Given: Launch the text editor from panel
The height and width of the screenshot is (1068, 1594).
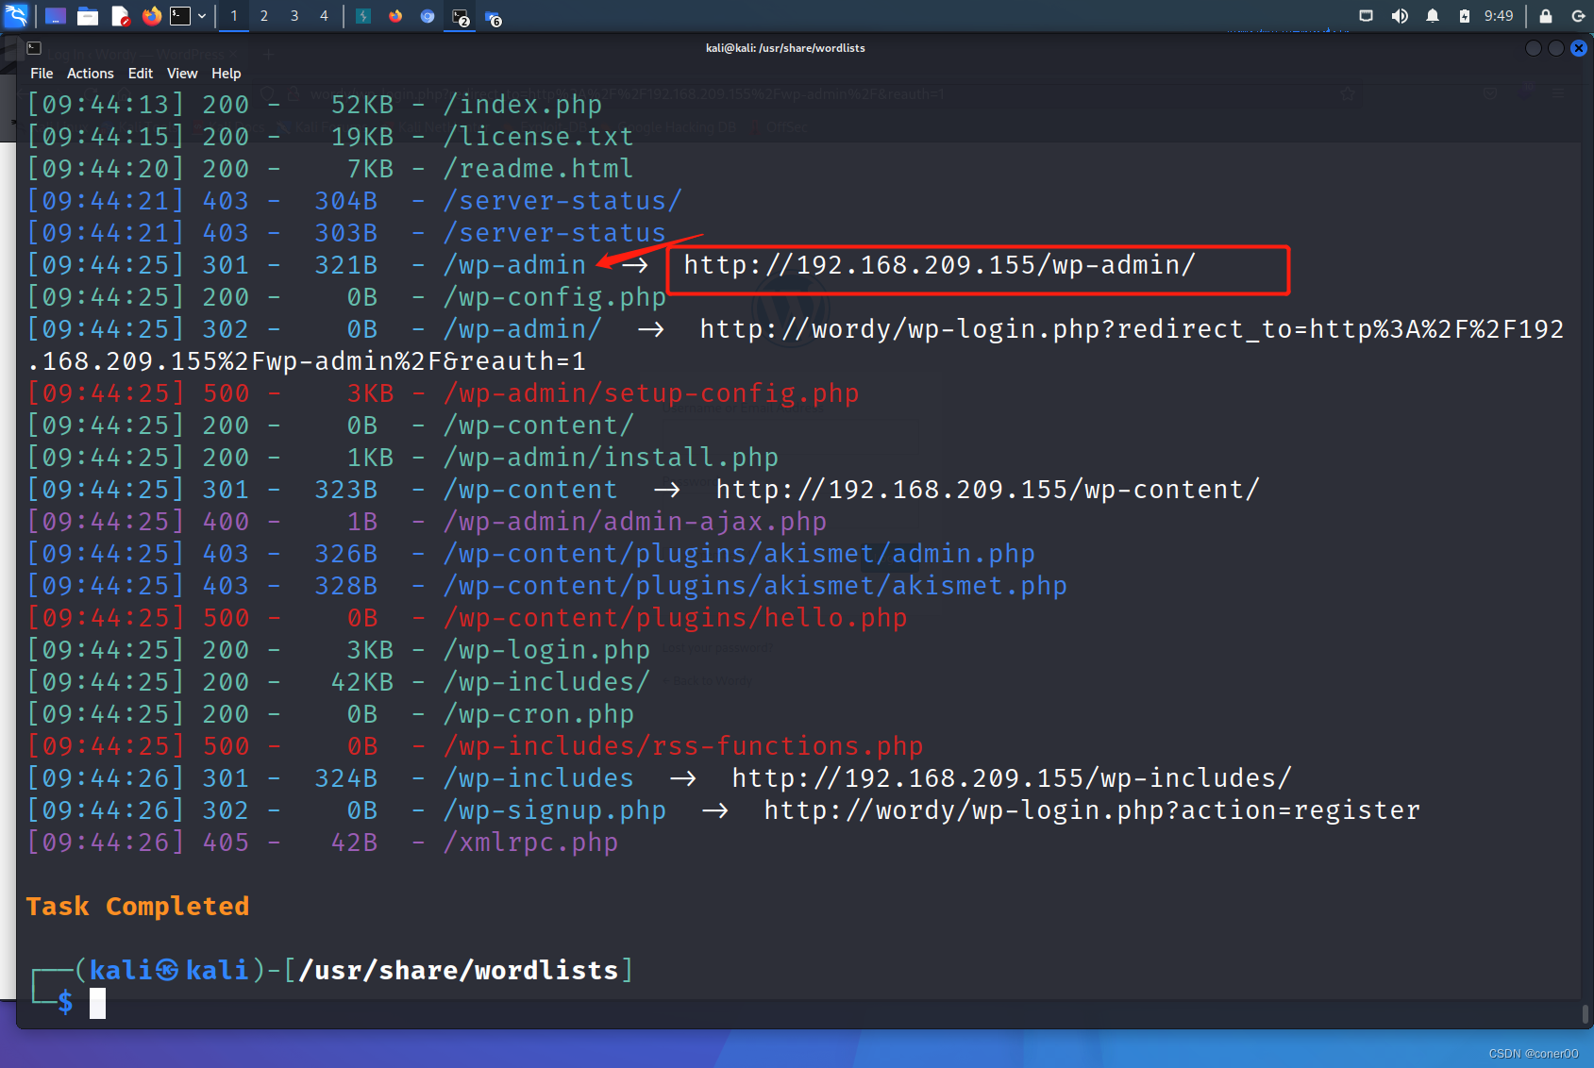Looking at the screenshot, I should tap(120, 16).
